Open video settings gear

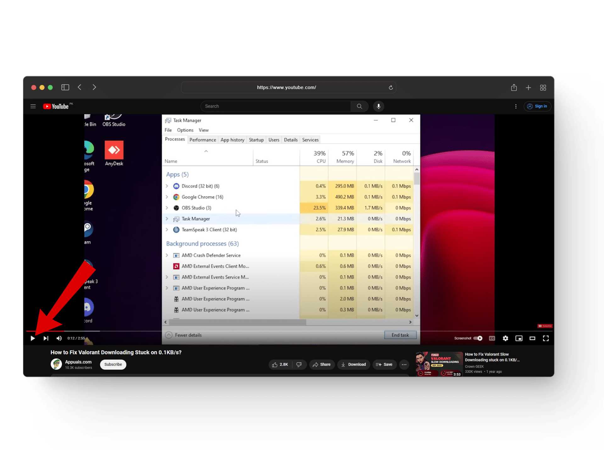[x=505, y=338]
